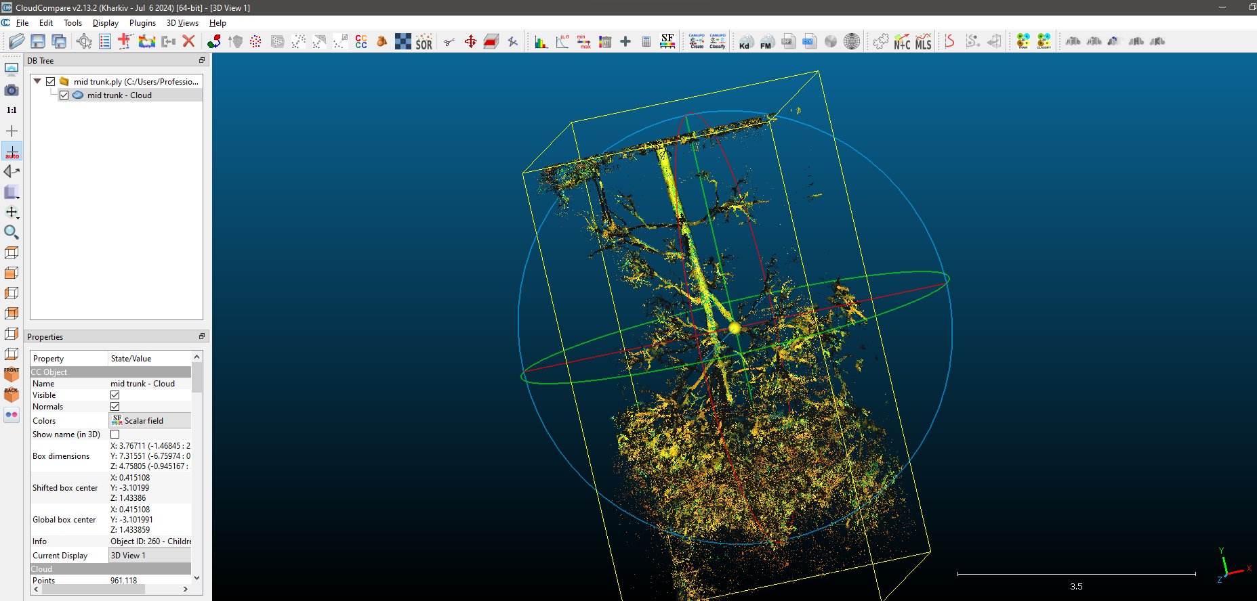Click the magnifying glass zoom icon
Image resolution: width=1257 pixels, height=601 pixels.
click(12, 232)
